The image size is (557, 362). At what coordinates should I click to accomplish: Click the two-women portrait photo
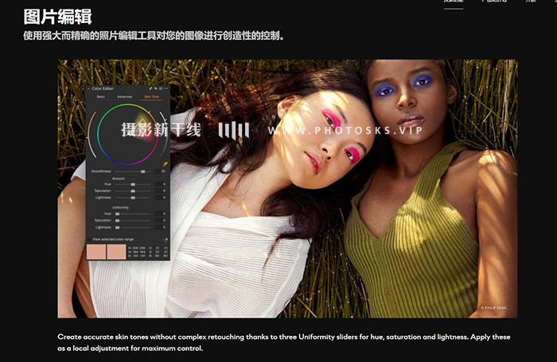click(x=287, y=189)
